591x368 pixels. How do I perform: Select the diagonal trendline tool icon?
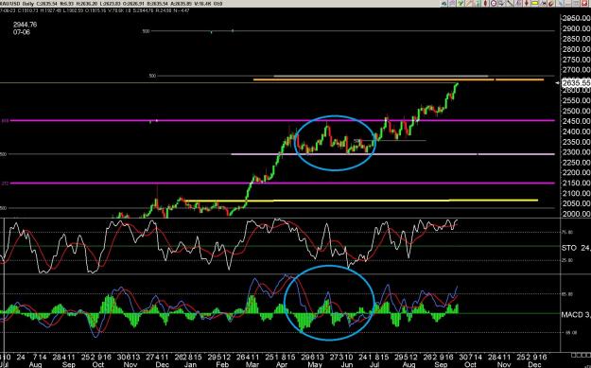(x=510, y=4)
